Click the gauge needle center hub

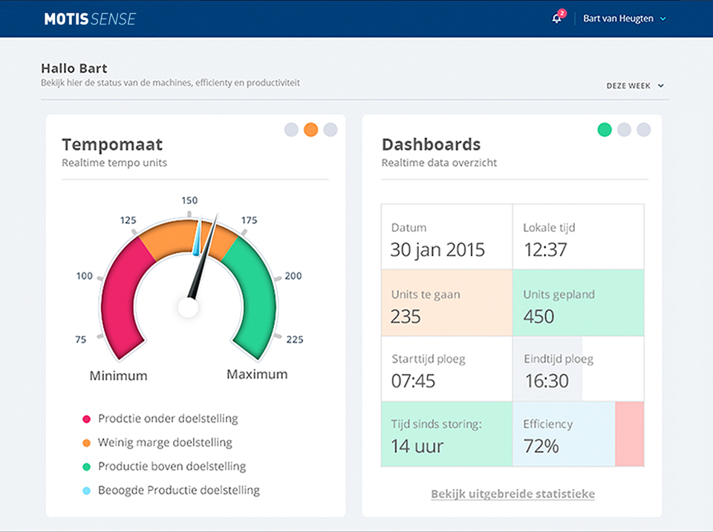(x=189, y=307)
